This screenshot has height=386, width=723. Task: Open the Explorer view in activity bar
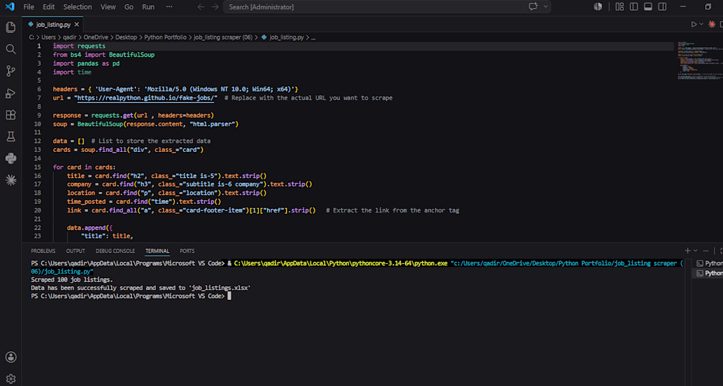point(10,27)
